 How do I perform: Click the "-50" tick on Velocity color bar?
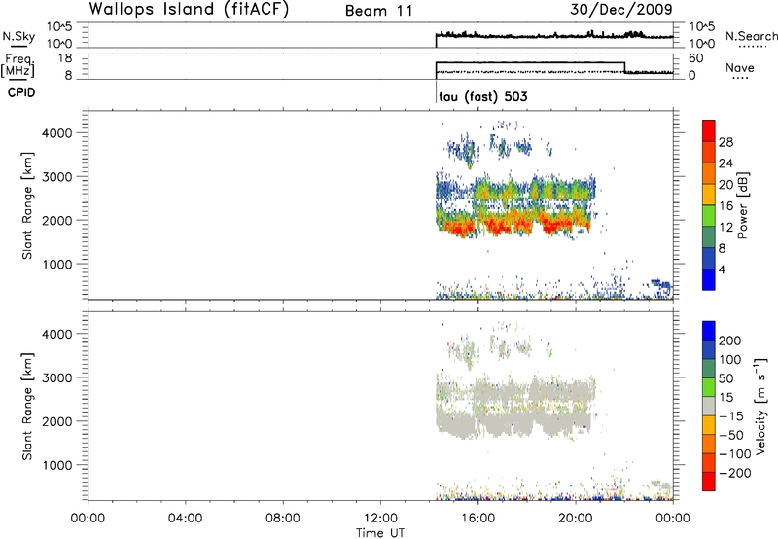click(731, 435)
